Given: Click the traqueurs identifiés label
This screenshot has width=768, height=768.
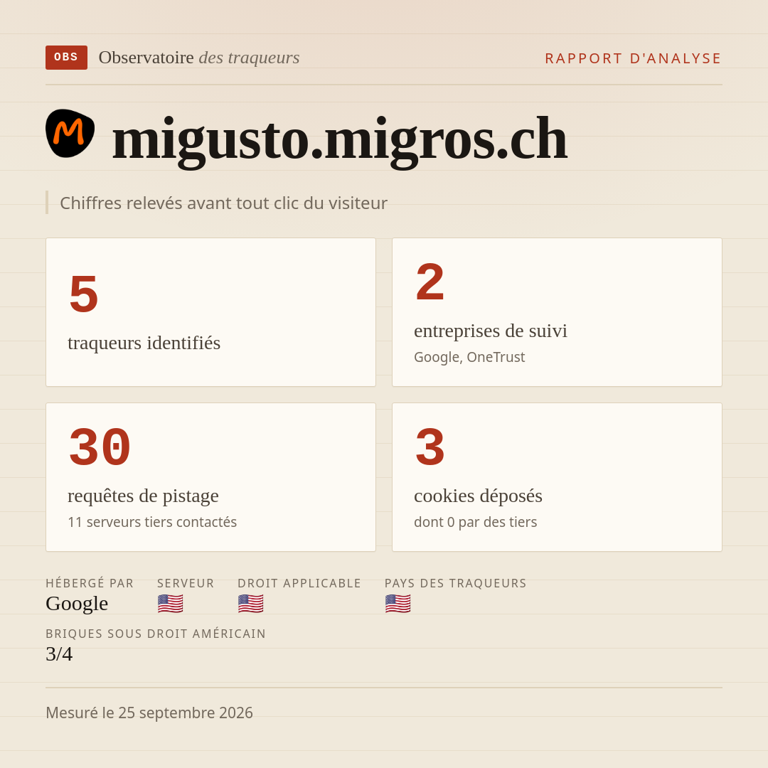Looking at the screenshot, I should 144,343.
